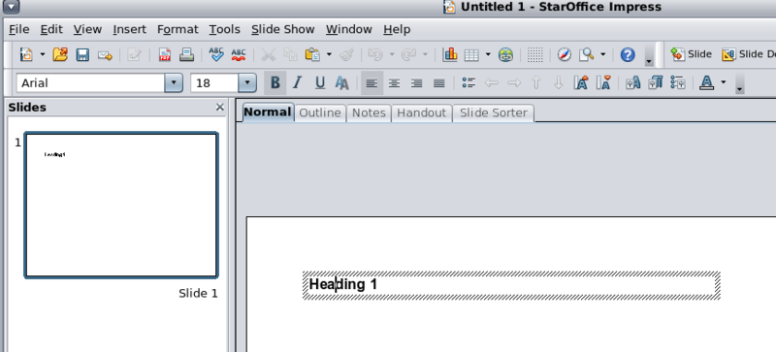Open StarOffice Help (blue question mark)

(628, 54)
